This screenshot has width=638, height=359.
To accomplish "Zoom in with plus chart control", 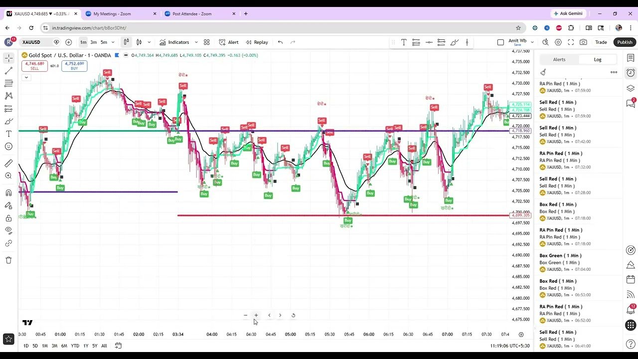I will tap(256, 315).
